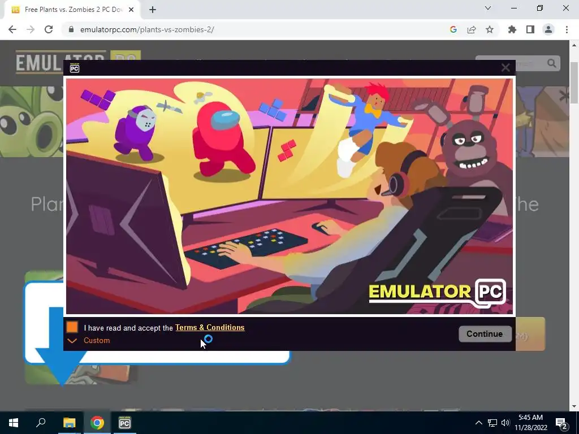The height and width of the screenshot is (434, 579).
Task: Switch to Chrome in the taskbar
Action: point(97,423)
